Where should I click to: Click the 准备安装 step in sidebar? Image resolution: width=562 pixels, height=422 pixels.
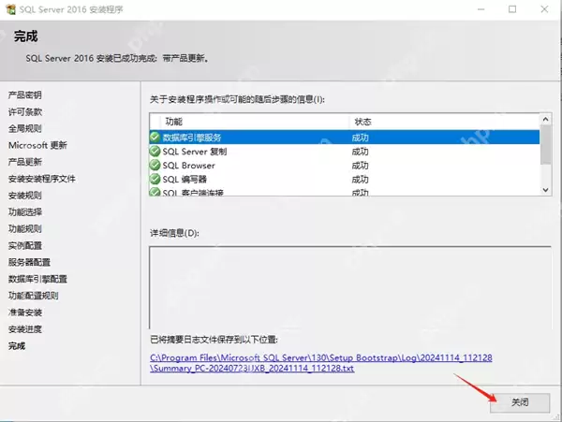click(x=25, y=313)
